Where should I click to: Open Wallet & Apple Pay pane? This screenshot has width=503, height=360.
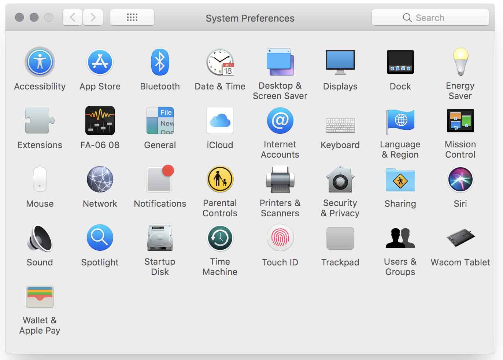[40, 297]
